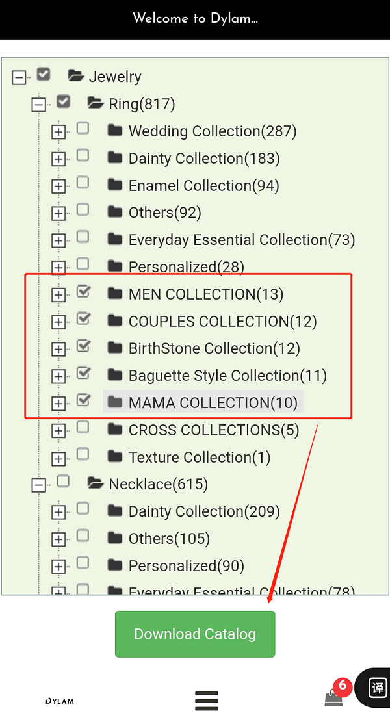Click the Jewelry open folder icon

click(x=76, y=76)
